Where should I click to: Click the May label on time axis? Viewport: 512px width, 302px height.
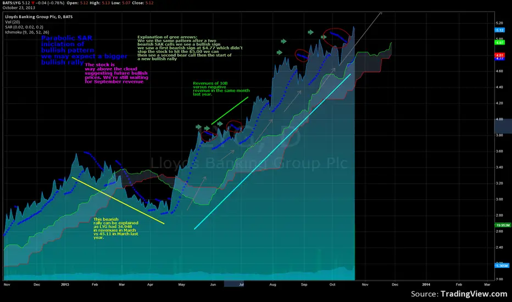pyautogui.click(x=181, y=284)
